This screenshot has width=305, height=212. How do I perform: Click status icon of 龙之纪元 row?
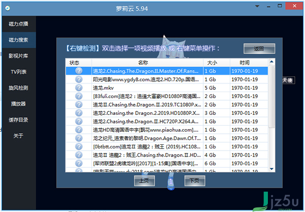pyautogui.click(x=79, y=138)
